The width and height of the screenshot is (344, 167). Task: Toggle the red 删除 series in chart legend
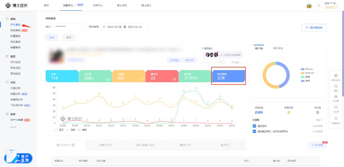[82, 130]
